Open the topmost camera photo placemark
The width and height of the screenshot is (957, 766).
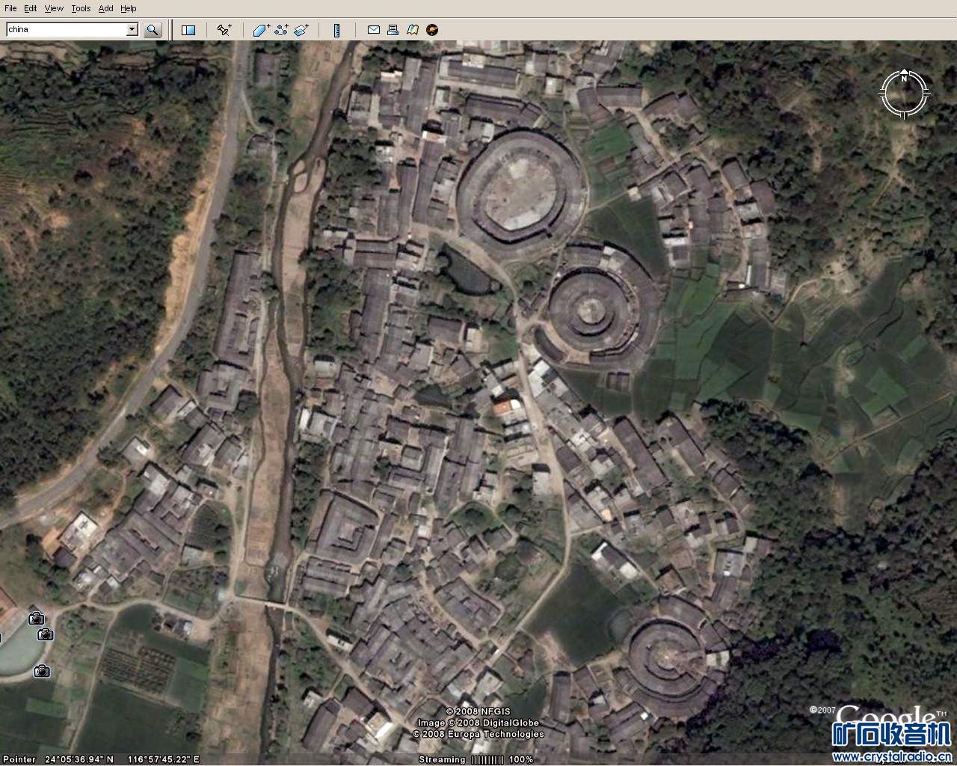tap(36, 619)
